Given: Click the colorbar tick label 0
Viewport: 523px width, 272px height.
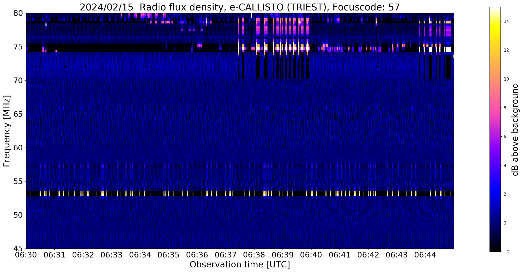Looking at the screenshot, I should point(505,223).
